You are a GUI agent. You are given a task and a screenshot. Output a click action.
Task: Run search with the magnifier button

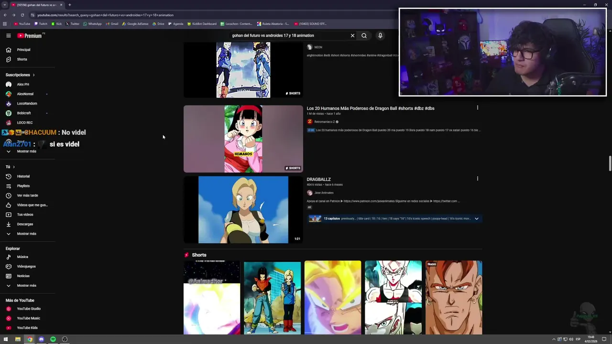point(364,35)
